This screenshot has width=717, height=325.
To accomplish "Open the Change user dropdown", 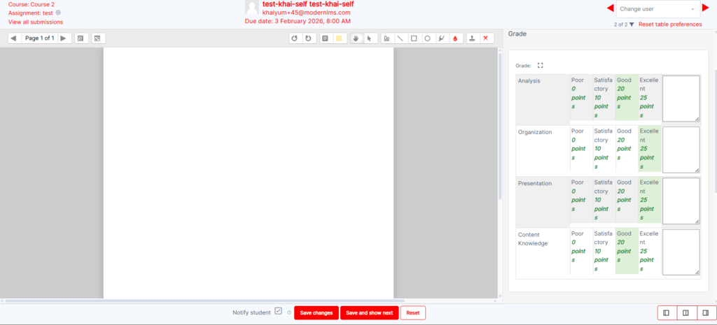I will coord(658,9).
